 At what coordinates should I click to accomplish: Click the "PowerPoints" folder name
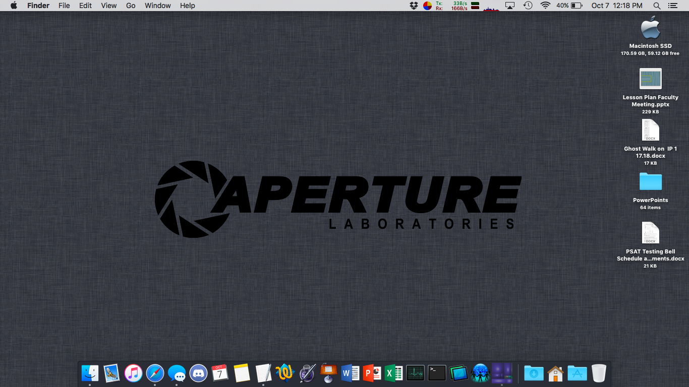[650, 200]
